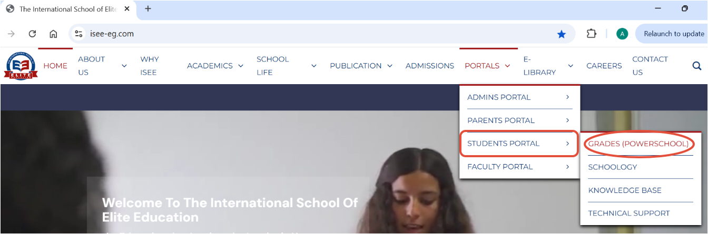Click the E-LIBRARY menu label
Image resolution: width=708 pixels, height=234 pixels.
pos(539,66)
